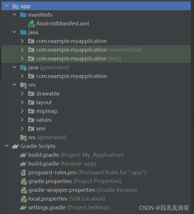Expand the drawable folder

click(22, 93)
